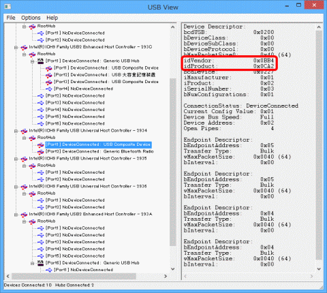
Task: Click the tree pane scroll-up arrow
Action: (173, 27)
